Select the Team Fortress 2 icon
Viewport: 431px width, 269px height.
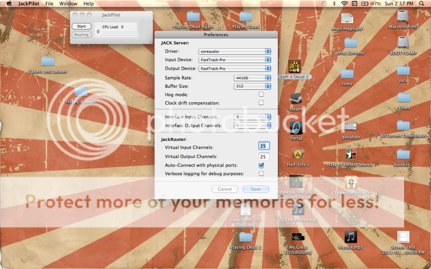point(351,182)
